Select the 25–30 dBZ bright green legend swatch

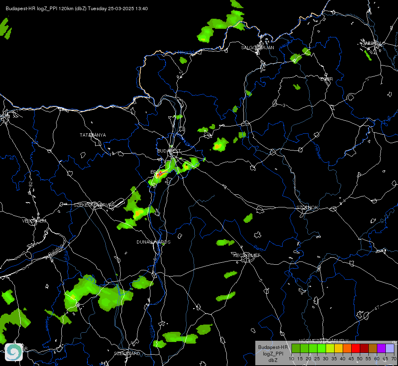[x=322, y=348]
